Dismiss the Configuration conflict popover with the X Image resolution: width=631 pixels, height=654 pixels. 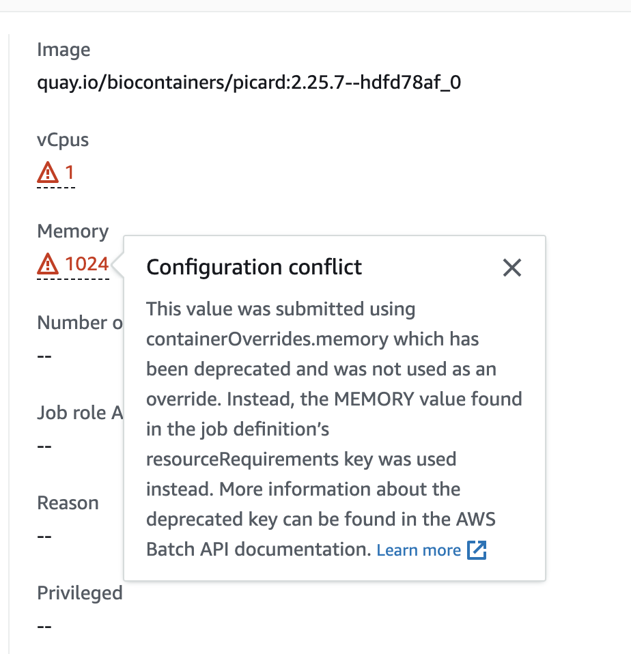(x=512, y=268)
